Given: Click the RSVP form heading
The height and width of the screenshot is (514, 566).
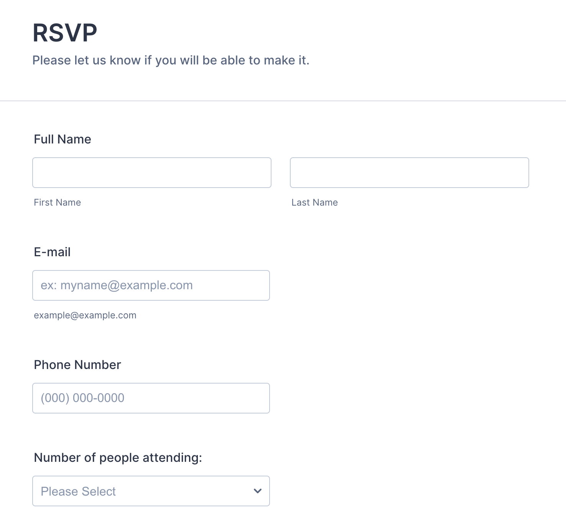Looking at the screenshot, I should point(65,33).
